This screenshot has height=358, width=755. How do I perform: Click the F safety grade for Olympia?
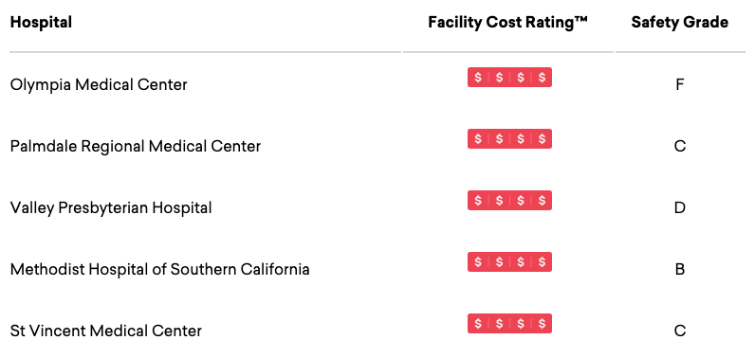tap(680, 85)
